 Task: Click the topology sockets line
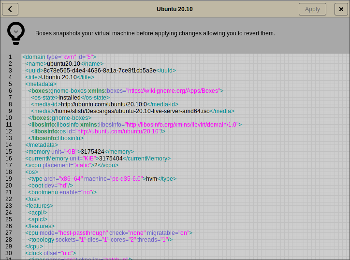[101, 240]
